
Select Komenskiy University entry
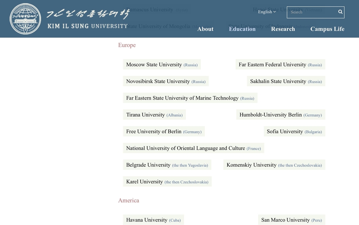tap(274, 165)
